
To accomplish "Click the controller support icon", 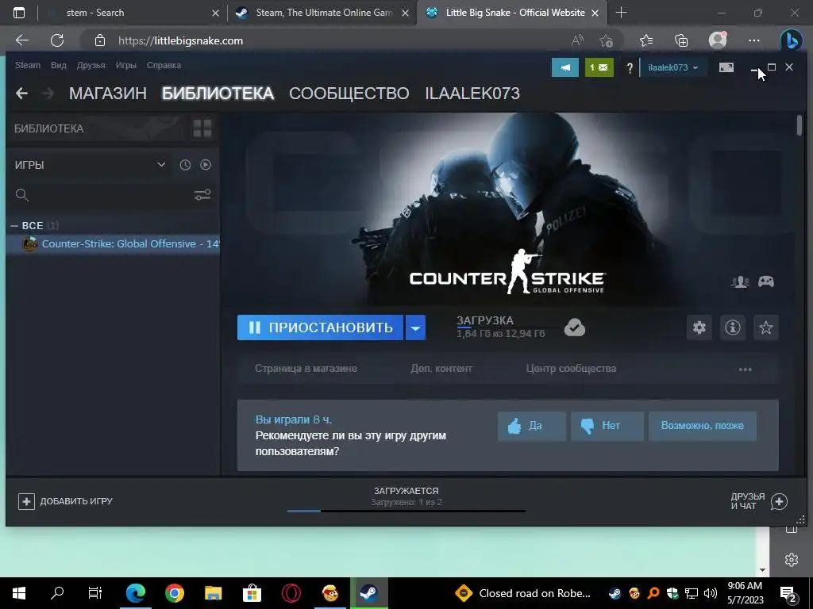I will click(766, 282).
